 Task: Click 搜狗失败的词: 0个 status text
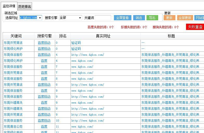click(x=166, y=27)
